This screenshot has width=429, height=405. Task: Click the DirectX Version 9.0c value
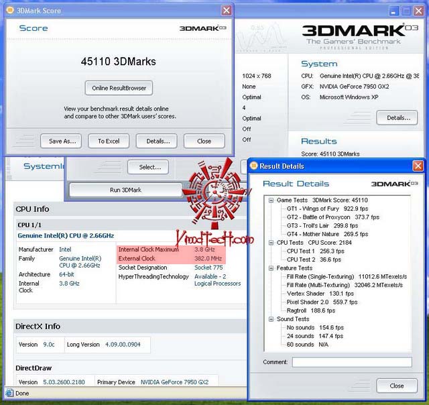(49, 345)
